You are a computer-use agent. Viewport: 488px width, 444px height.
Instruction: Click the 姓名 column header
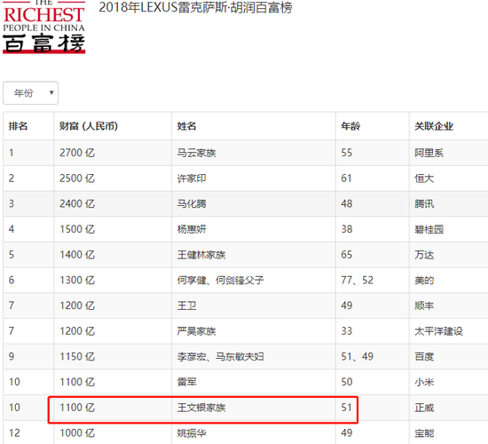pos(186,126)
